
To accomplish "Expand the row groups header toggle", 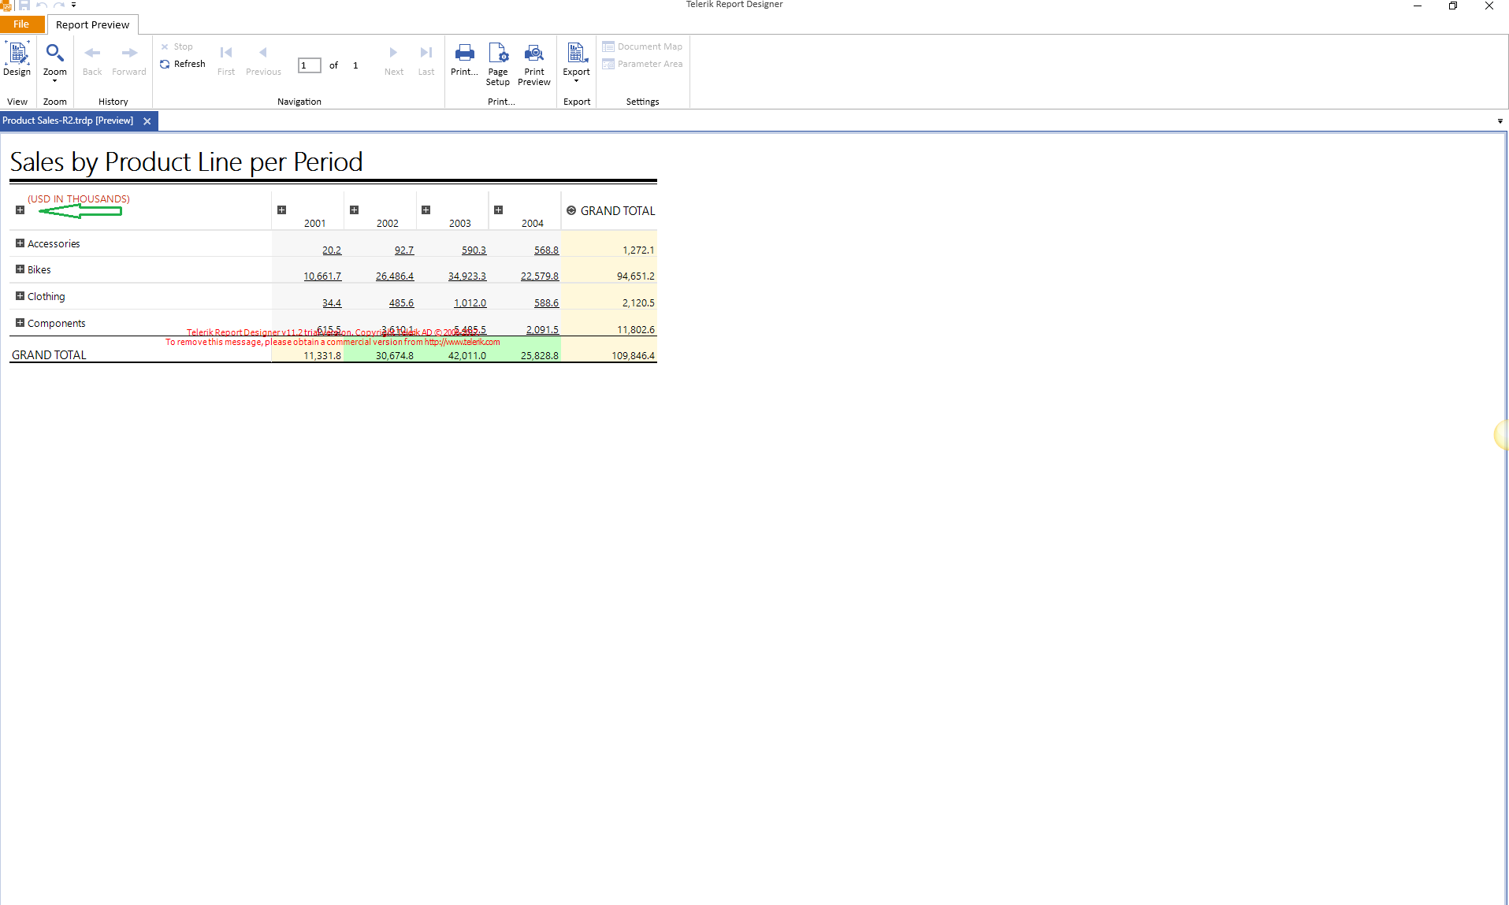I will [20, 210].
